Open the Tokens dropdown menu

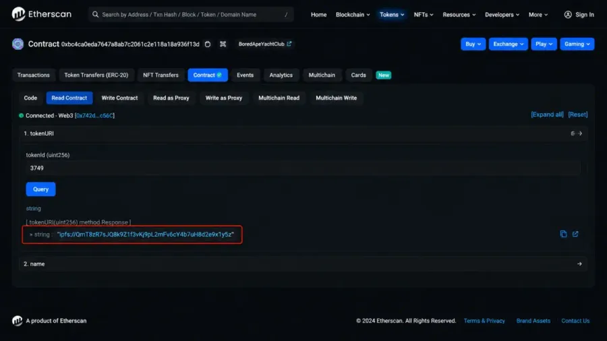[x=392, y=15]
